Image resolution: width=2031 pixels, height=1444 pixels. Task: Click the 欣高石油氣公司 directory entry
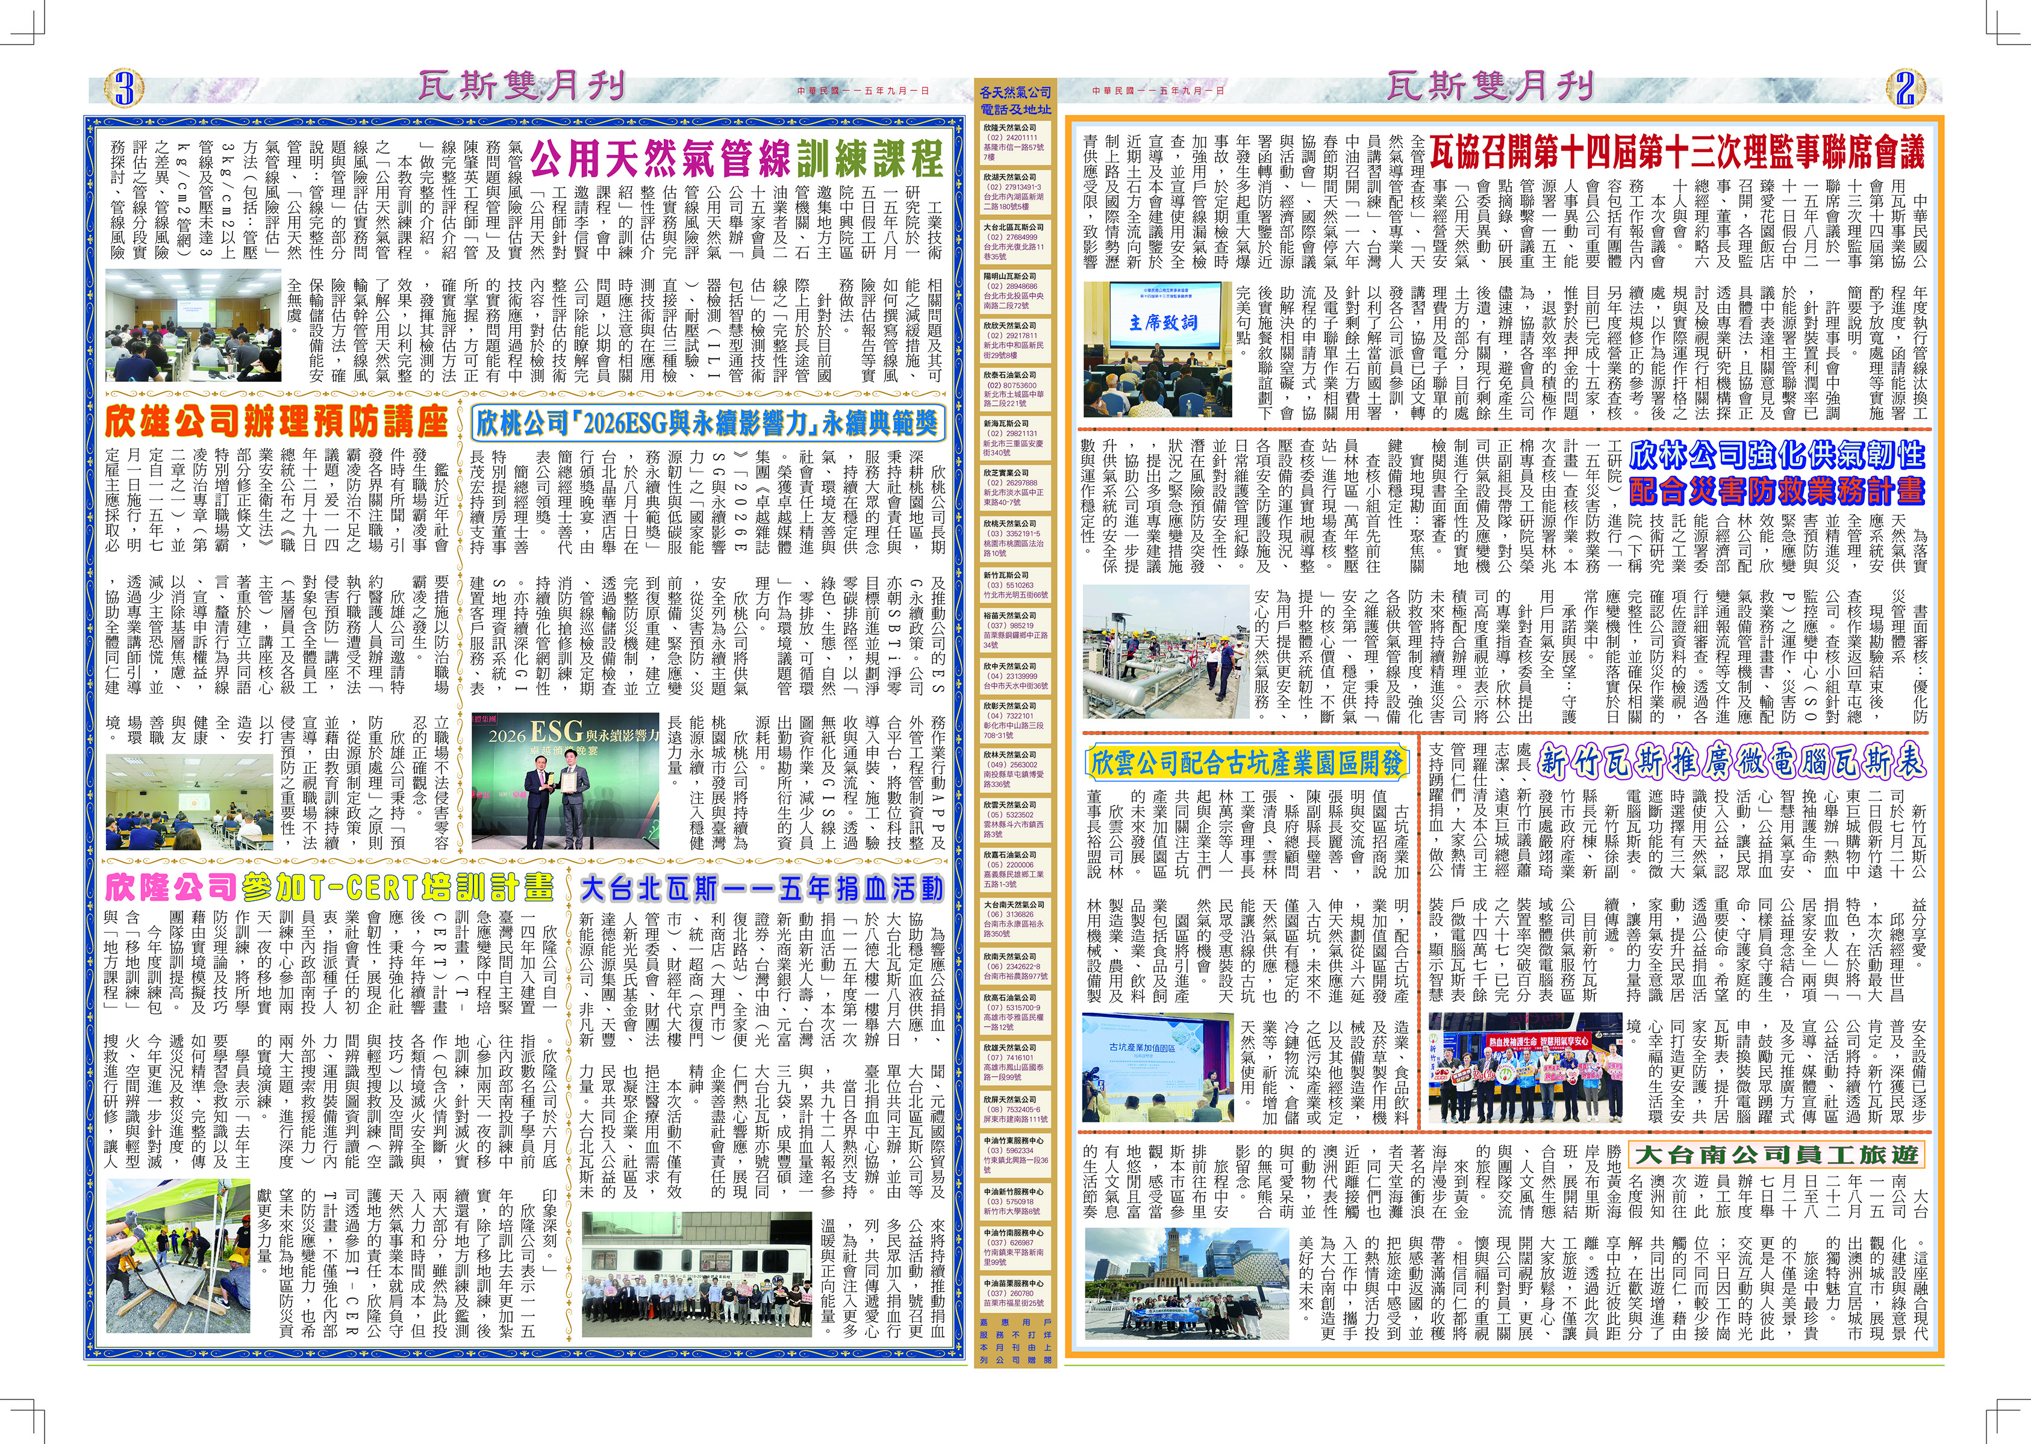click(1015, 1012)
